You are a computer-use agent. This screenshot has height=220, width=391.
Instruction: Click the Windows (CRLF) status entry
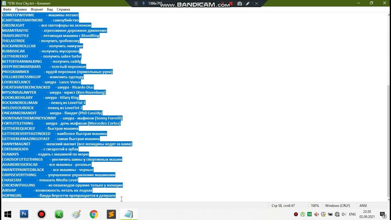click(338, 206)
